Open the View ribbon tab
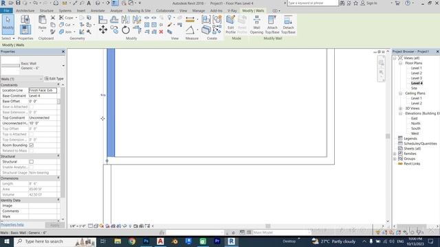 coord(184,11)
